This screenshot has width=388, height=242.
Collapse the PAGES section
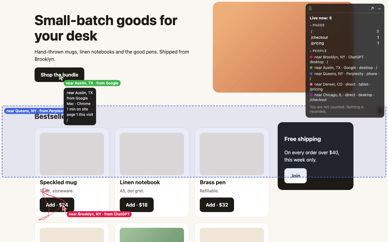coord(317,25)
